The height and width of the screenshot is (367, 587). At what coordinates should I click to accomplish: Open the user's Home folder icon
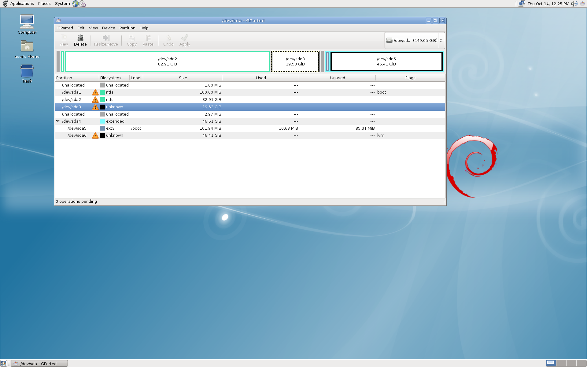pyautogui.click(x=27, y=46)
